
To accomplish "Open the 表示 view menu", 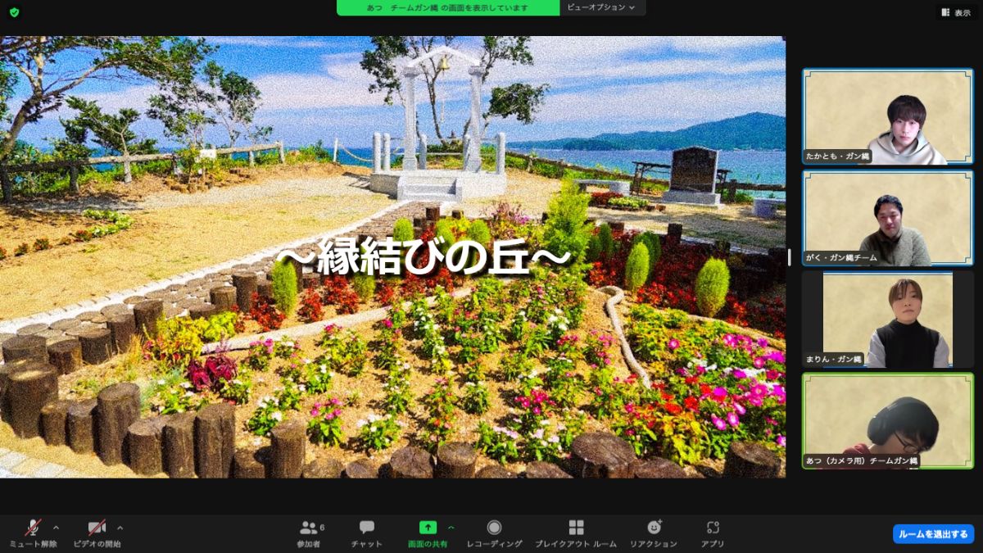I will click(955, 12).
